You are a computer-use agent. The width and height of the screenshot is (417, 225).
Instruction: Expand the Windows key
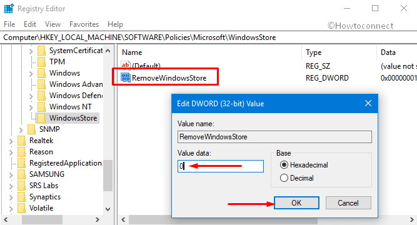pos(31,73)
